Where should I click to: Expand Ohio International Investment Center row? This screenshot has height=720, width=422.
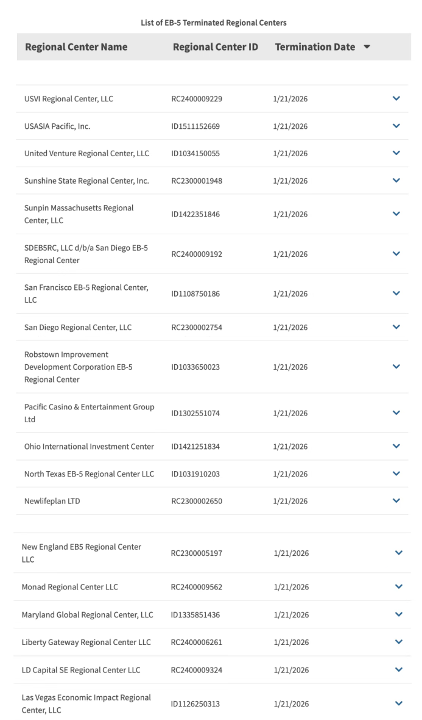(x=397, y=446)
